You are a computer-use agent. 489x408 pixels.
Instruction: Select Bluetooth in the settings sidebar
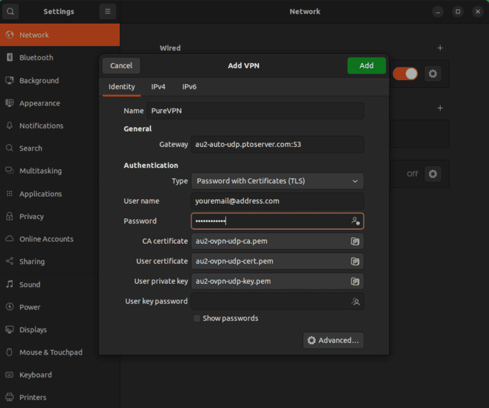[36, 57]
